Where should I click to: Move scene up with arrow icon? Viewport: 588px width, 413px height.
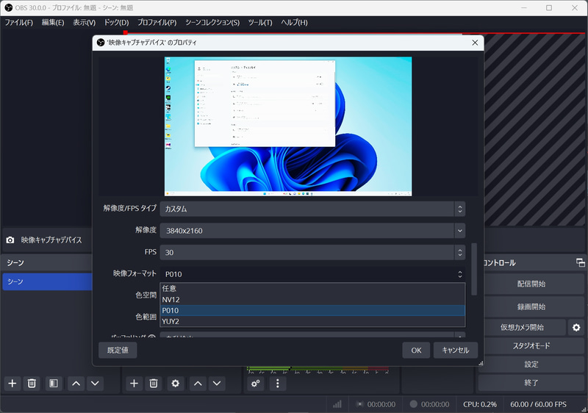click(x=76, y=384)
